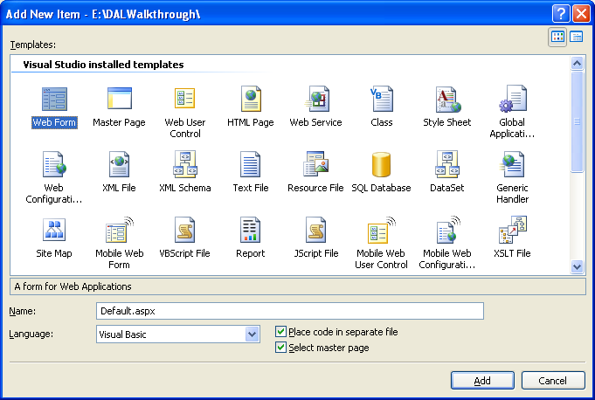Click the Web Form label text
The image size is (595, 400).
pyautogui.click(x=54, y=122)
